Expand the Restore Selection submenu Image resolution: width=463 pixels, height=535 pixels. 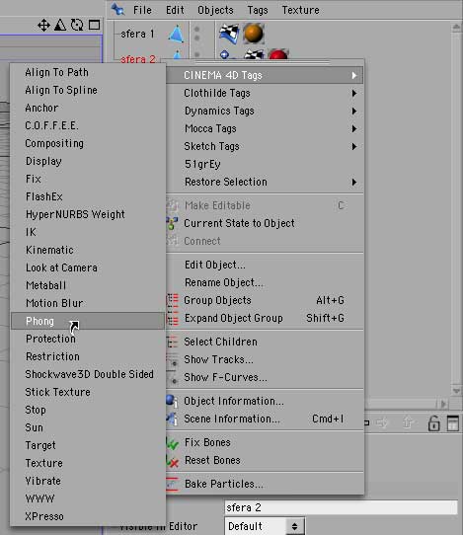click(265, 182)
